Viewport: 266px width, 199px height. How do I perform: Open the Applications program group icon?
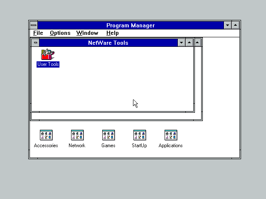click(x=171, y=135)
